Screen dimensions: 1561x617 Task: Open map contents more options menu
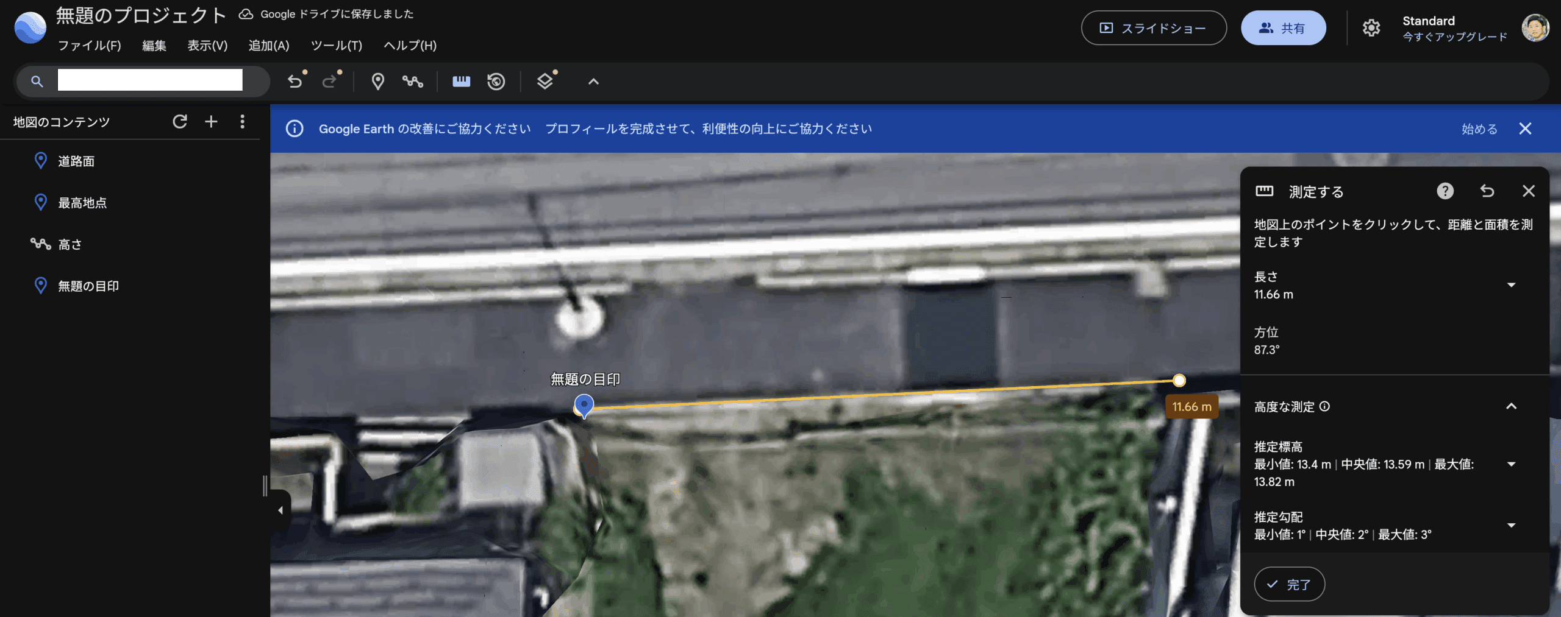click(243, 122)
